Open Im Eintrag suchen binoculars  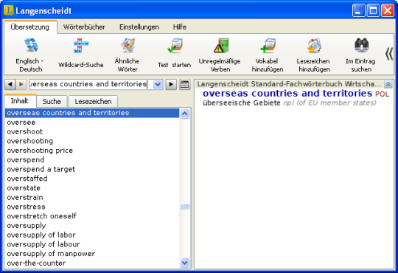point(361,55)
